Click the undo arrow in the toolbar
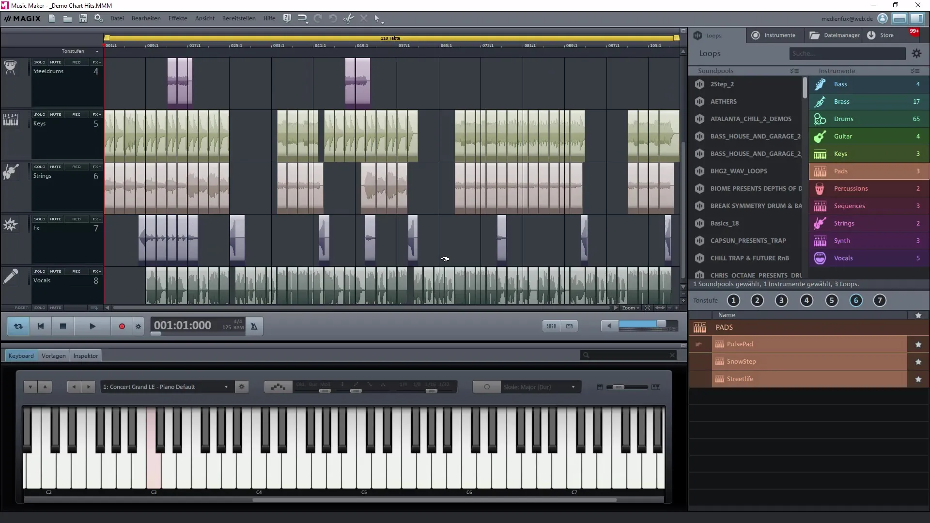Image resolution: width=930 pixels, height=523 pixels. 333,18
